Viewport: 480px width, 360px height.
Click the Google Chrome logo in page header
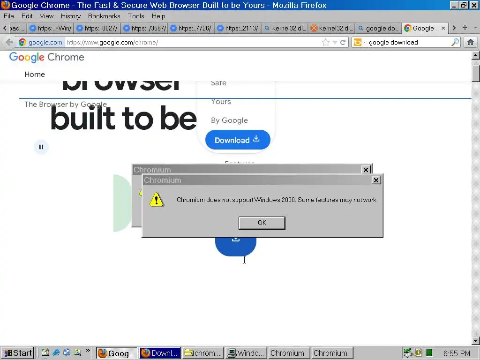(46, 57)
